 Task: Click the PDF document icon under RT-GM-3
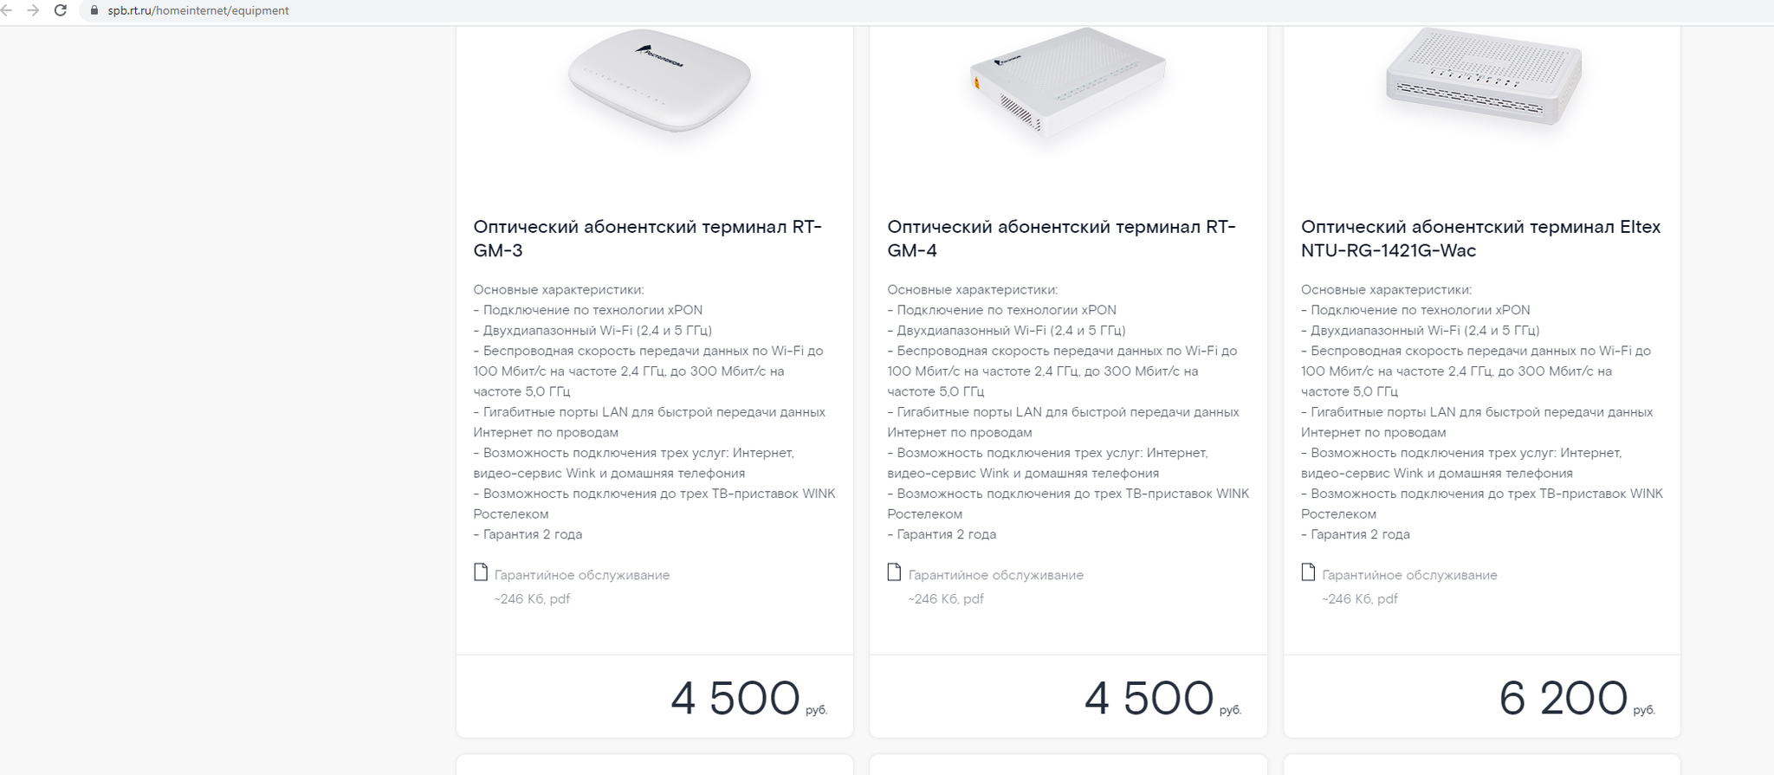[x=481, y=572]
